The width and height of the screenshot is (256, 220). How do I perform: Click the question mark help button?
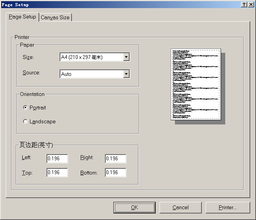(x=244, y=4)
